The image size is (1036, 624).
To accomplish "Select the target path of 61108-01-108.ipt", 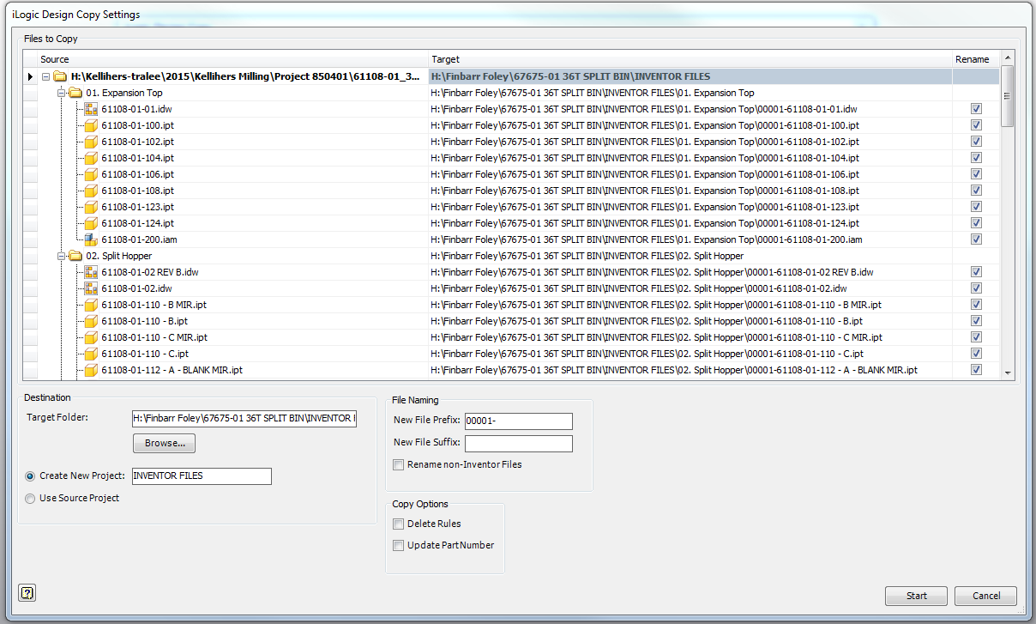I will click(645, 191).
